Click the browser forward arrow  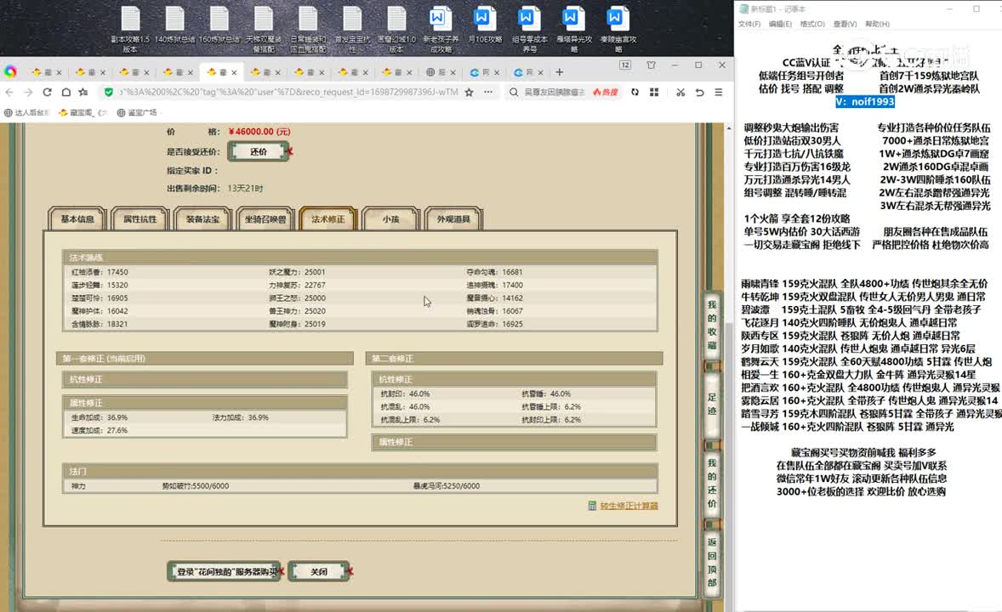[x=28, y=92]
